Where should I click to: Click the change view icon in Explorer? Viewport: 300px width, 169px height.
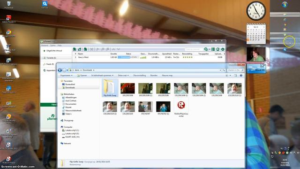[227, 76]
